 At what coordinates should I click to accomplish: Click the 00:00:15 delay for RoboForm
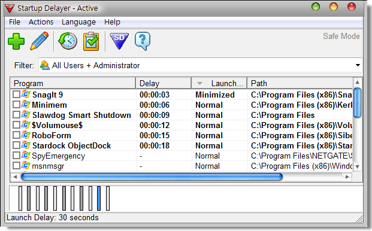pos(155,135)
